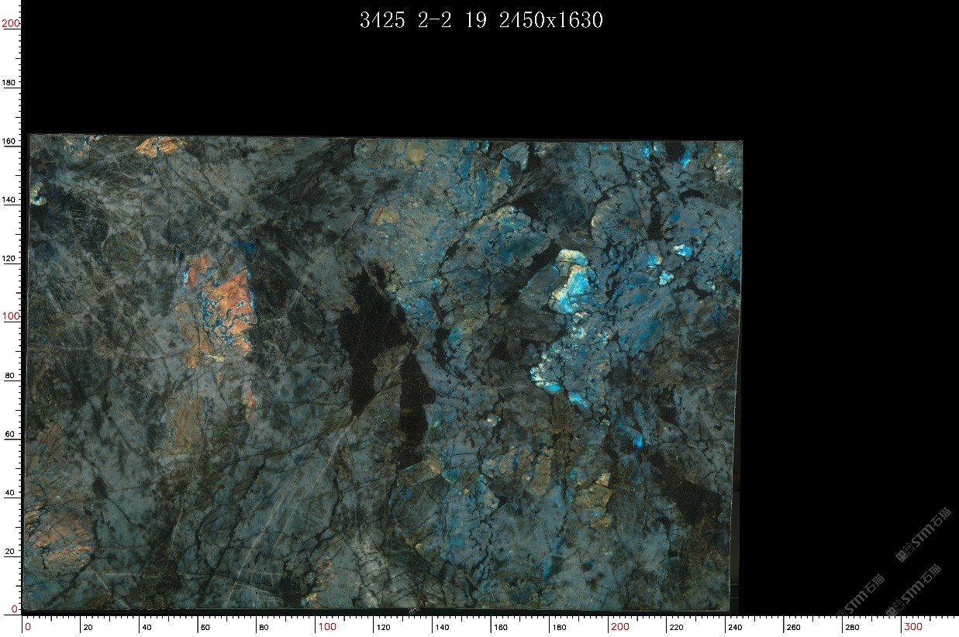Click the 280 mark on the horizontal ruler
Viewport: 959px width, 637px height.
[x=851, y=627]
